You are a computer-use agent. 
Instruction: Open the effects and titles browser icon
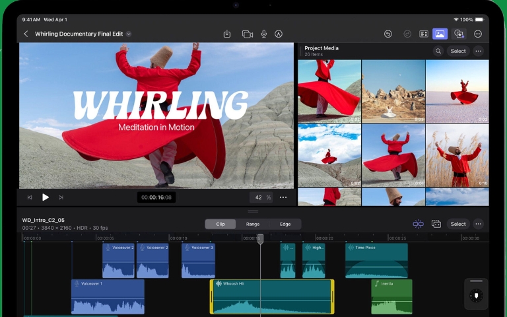point(459,34)
